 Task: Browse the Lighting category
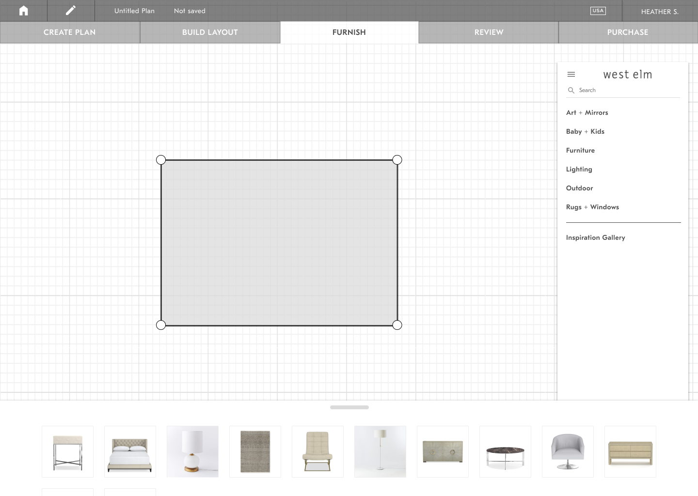[579, 169]
